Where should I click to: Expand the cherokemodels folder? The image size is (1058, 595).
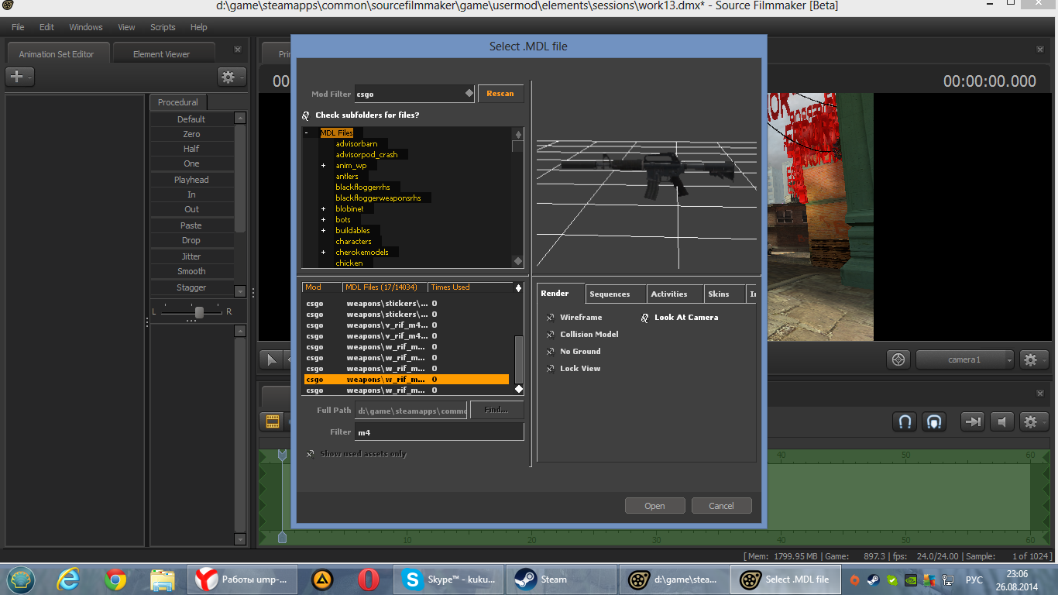coord(323,253)
